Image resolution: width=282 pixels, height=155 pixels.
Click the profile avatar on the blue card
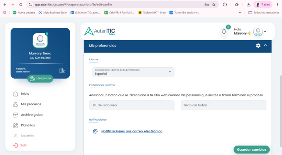40,41
